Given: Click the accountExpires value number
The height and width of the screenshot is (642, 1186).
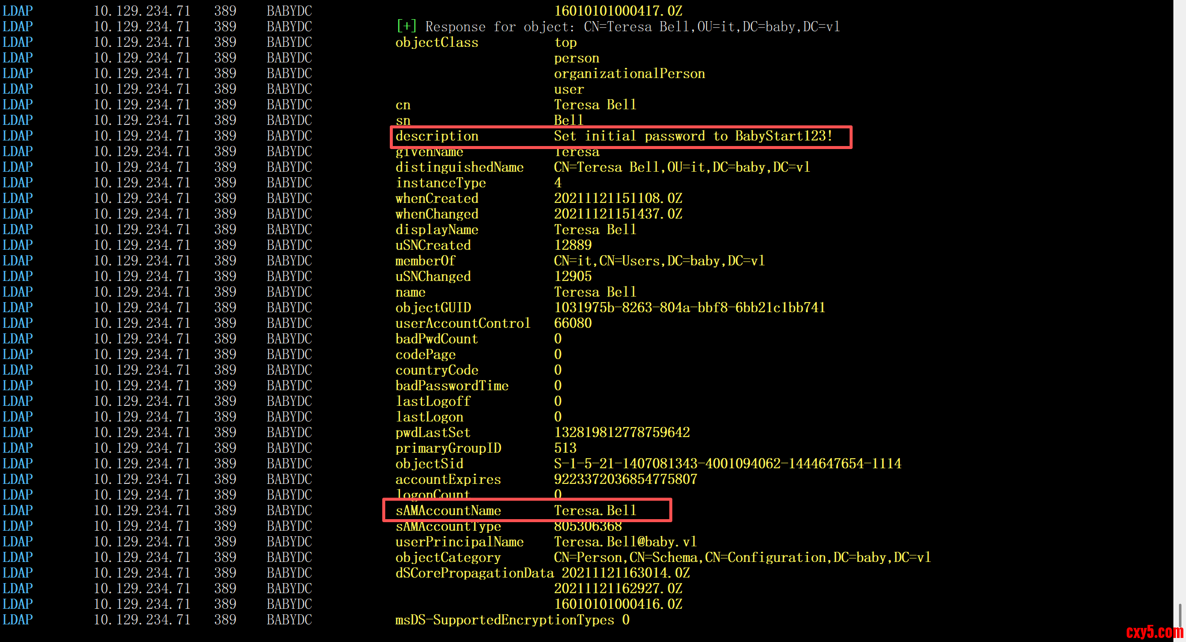Looking at the screenshot, I should coord(625,479).
